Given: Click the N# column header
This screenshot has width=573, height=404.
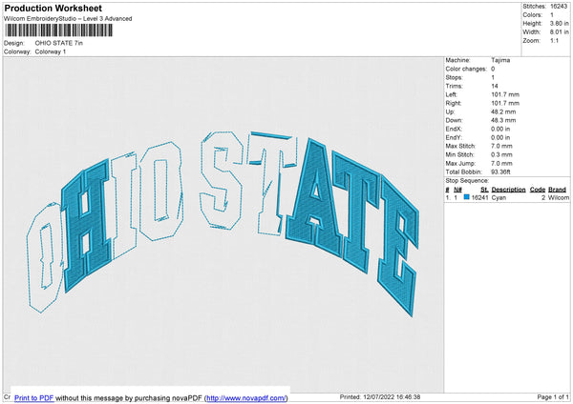Looking at the screenshot, I should coord(457,190).
